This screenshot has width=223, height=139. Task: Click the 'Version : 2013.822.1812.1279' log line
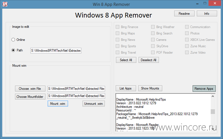pos(136,103)
